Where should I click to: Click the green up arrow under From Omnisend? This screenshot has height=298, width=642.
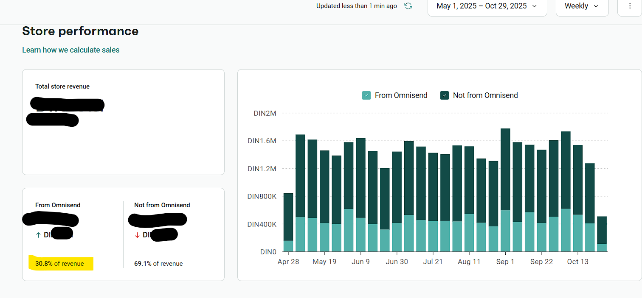click(39, 235)
